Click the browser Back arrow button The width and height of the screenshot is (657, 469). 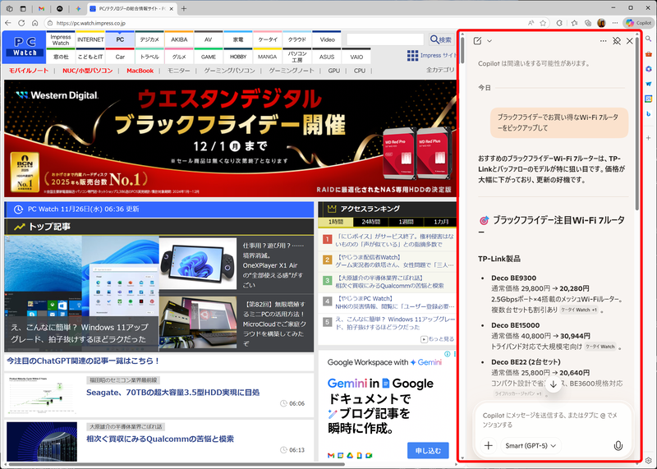8,23
